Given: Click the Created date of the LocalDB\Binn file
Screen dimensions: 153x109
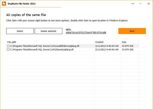Looking at the screenshot, I should (107, 46).
